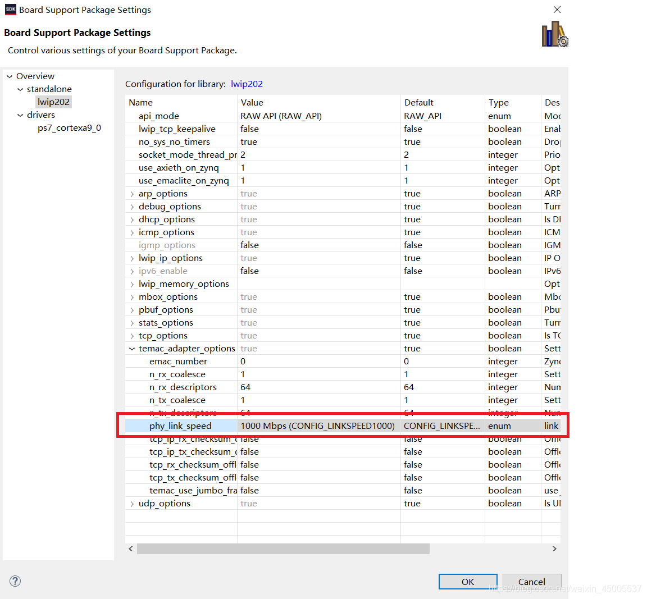This screenshot has height=599, width=647.
Task: Select the n_rx_descriptors row name
Action: [183, 387]
